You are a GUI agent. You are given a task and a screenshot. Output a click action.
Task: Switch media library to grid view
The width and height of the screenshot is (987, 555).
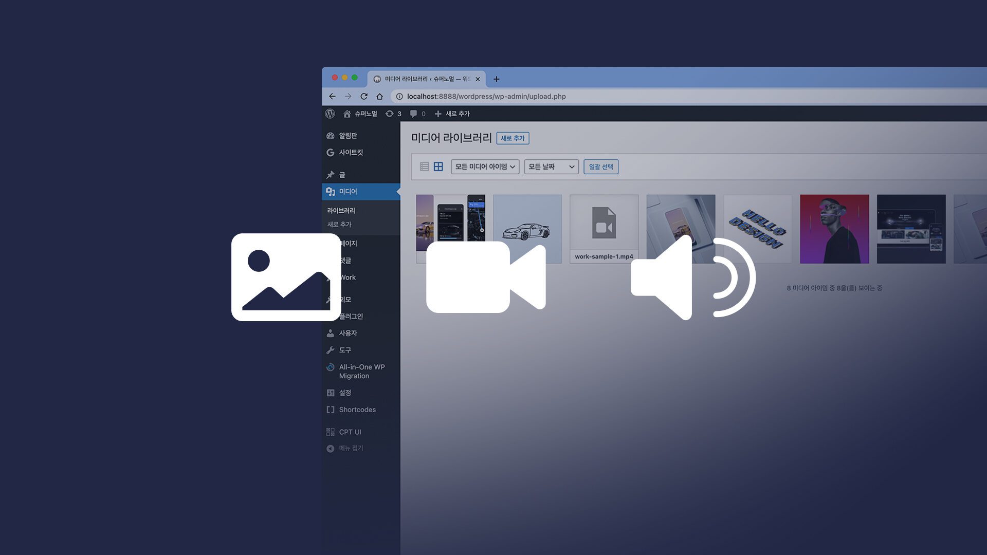click(x=438, y=166)
